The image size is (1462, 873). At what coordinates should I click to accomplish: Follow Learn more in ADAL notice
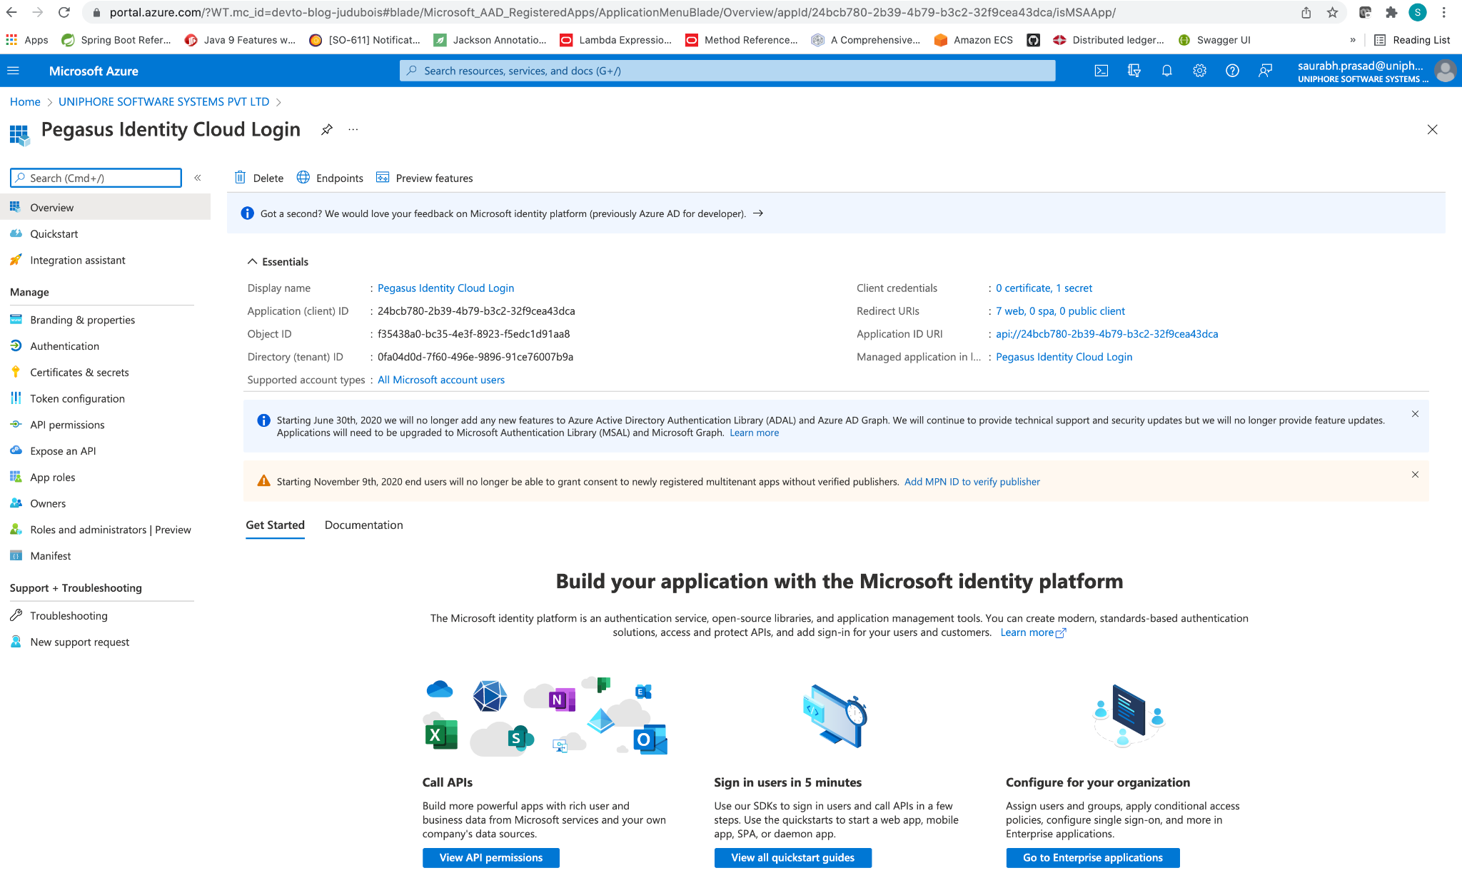click(x=754, y=433)
